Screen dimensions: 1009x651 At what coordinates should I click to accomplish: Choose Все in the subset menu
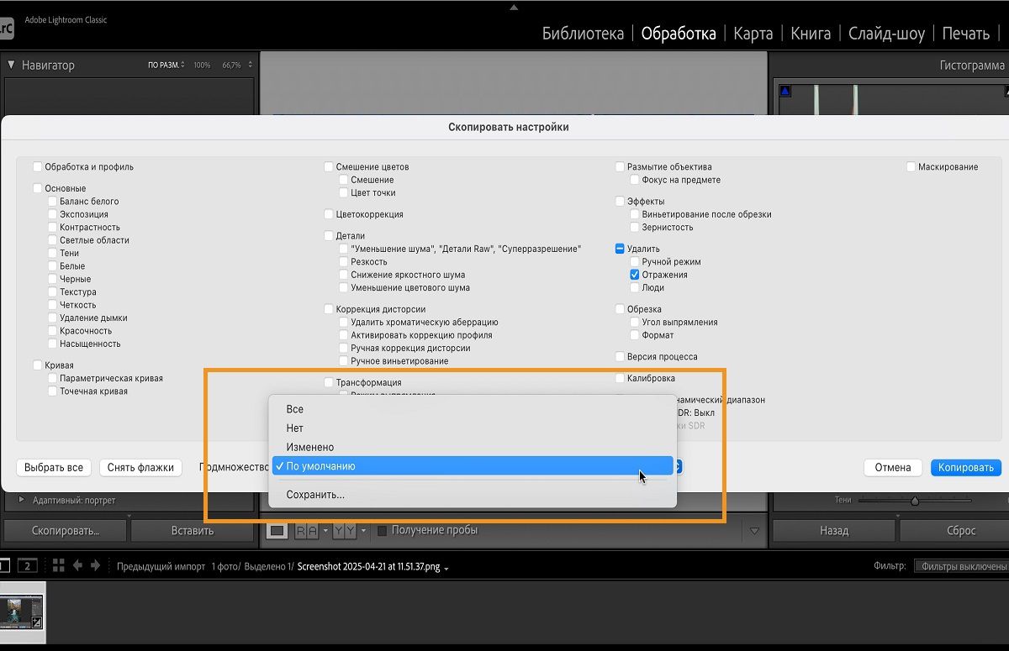473,409
